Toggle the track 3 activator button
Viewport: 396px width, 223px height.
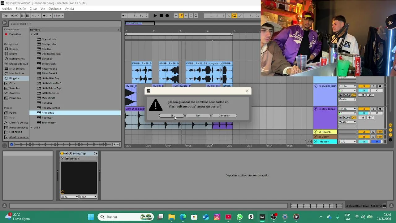click(364, 86)
